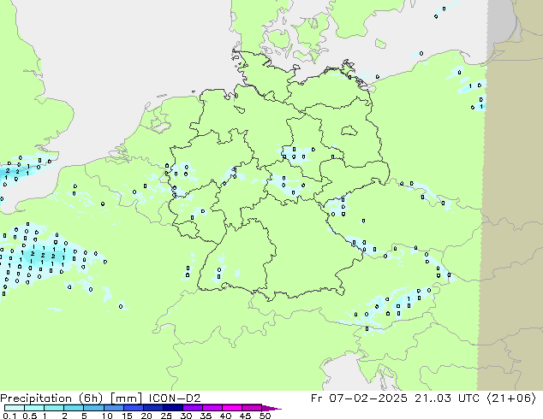
Task: Click the '[mm]' unit label
Action: point(126,398)
